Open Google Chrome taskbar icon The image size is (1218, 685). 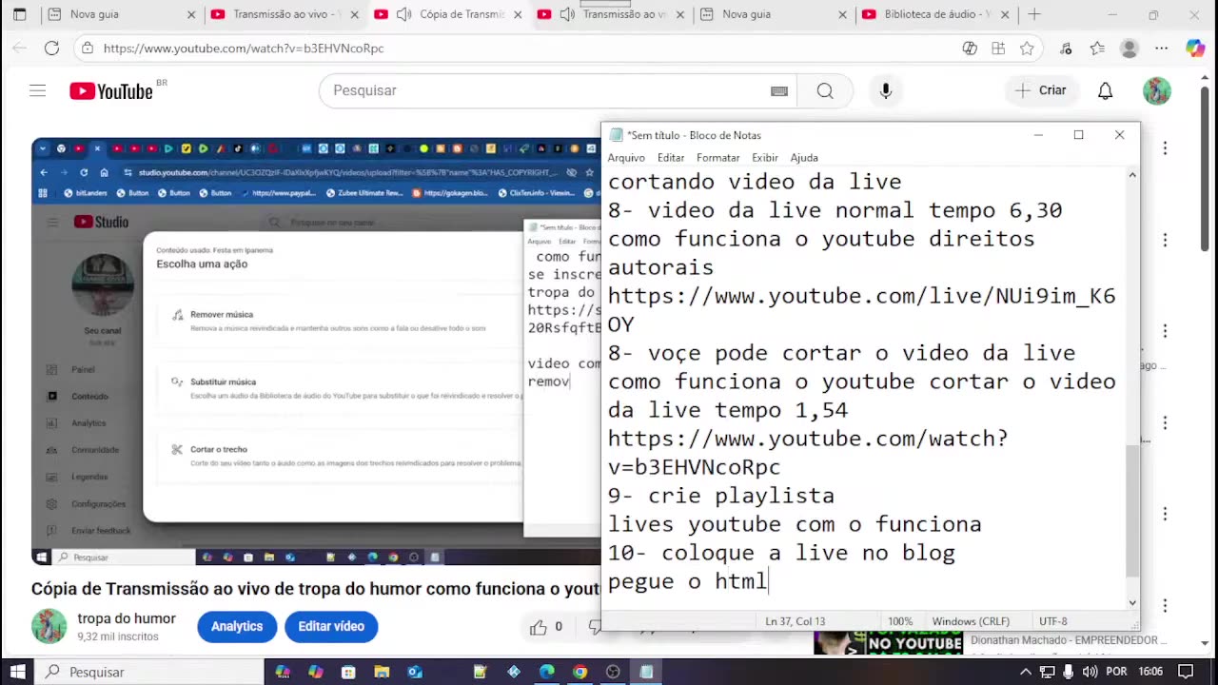[580, 672]
